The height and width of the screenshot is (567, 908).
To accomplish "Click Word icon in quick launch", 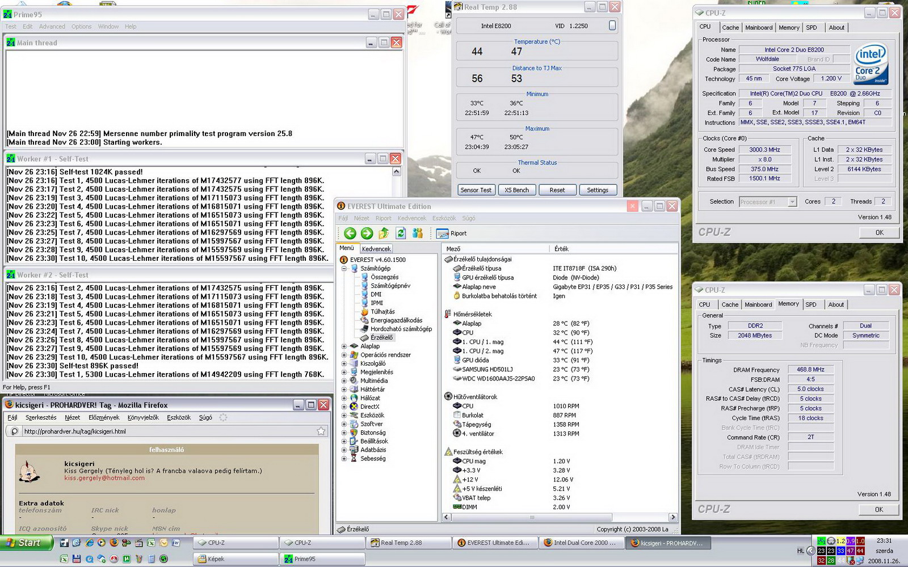I will coord(176,543).
